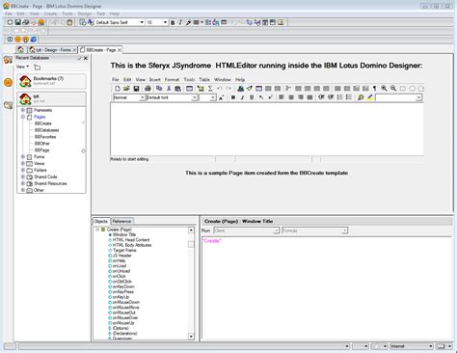Click the Objects list scroll down arrow
The width and height of the screenshot is (457, 353).
[191, 337]
